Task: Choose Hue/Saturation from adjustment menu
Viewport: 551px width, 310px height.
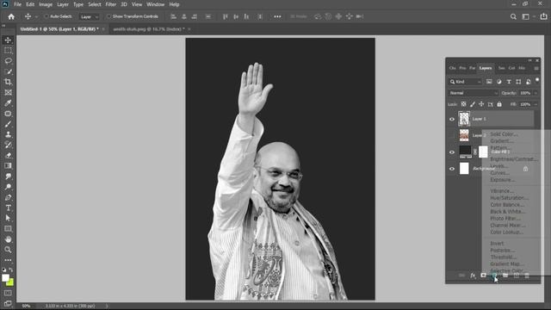Action: (x=509, y=198)
